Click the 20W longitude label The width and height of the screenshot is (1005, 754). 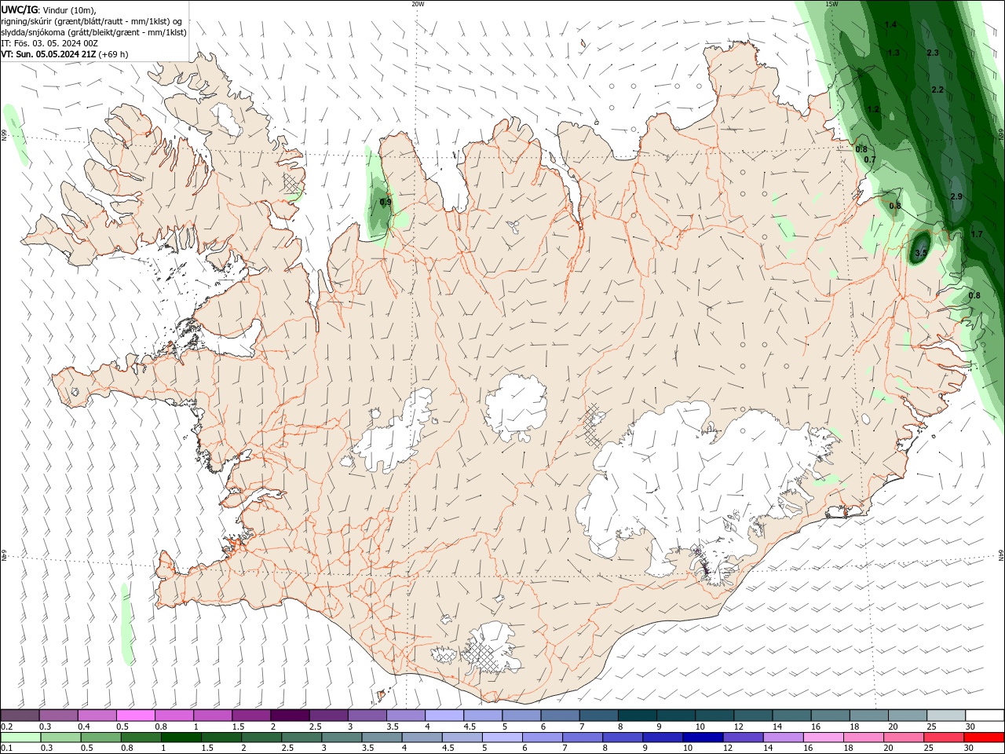pyautogui.click(x=418, y=4)
